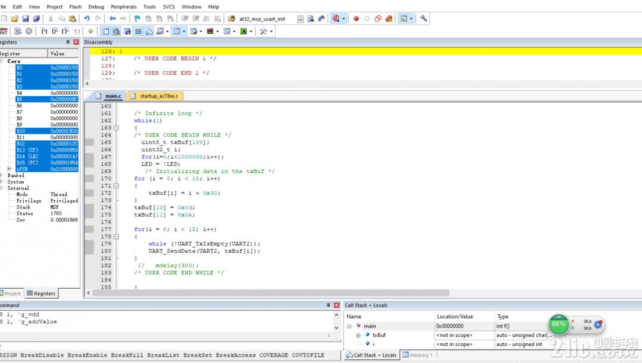Click the New file icon

pyautogui.click(x=4, y=19)
